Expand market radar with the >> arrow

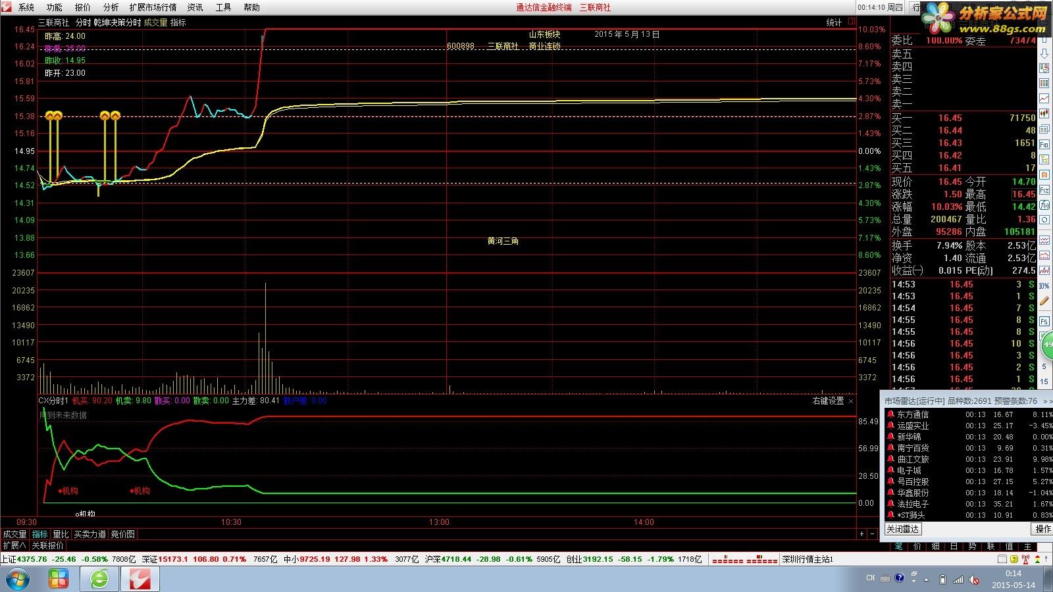coord(1047,401)
